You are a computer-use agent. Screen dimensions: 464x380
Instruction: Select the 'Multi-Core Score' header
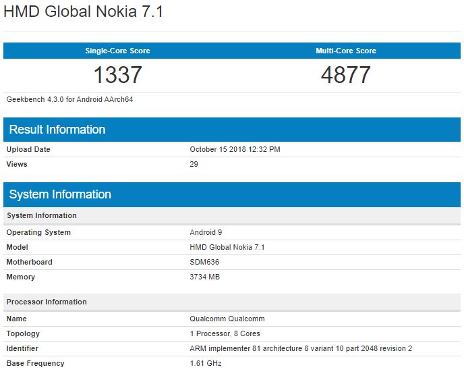click(x=346, y=51)
